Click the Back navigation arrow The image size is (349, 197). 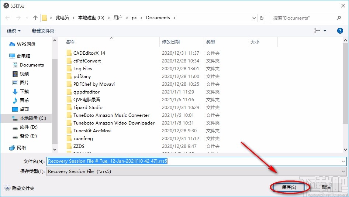(7, 18)
